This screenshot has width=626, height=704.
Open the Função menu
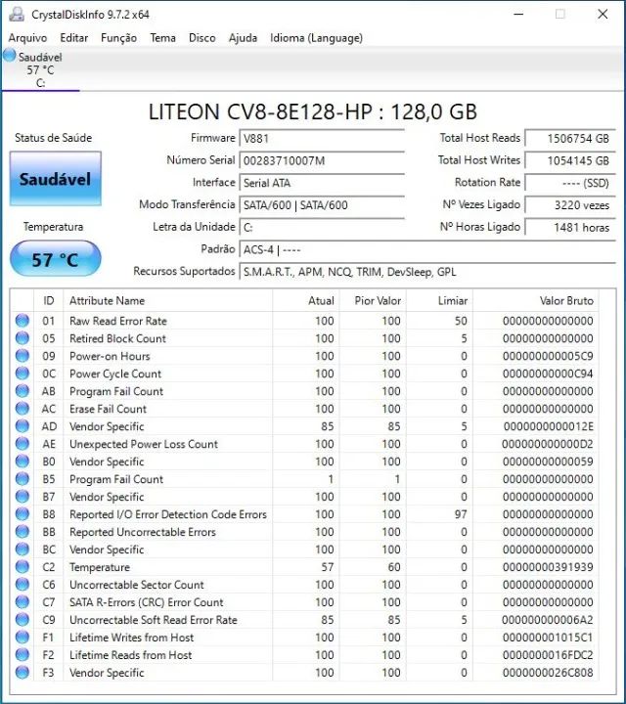click(x=118, y=38)
